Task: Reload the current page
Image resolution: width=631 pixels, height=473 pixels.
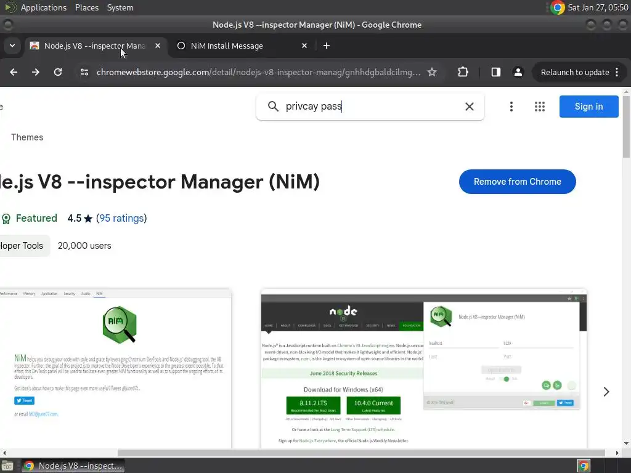Action: coord(58,72)
